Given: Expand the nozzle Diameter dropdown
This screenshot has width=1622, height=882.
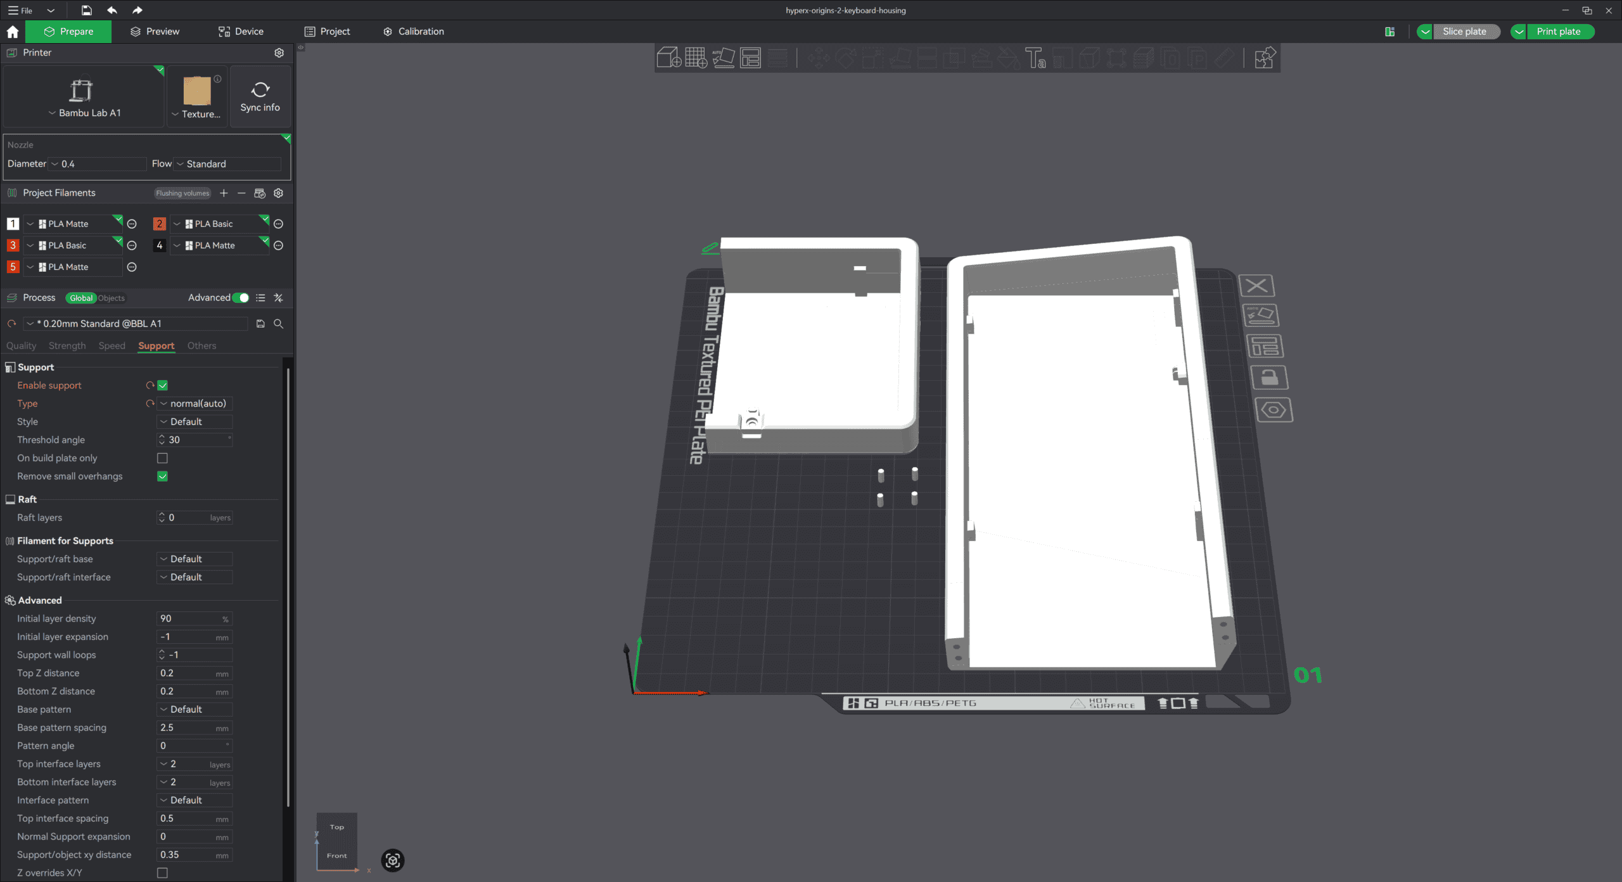Looking at the screenshot, I should coord(98,164).
